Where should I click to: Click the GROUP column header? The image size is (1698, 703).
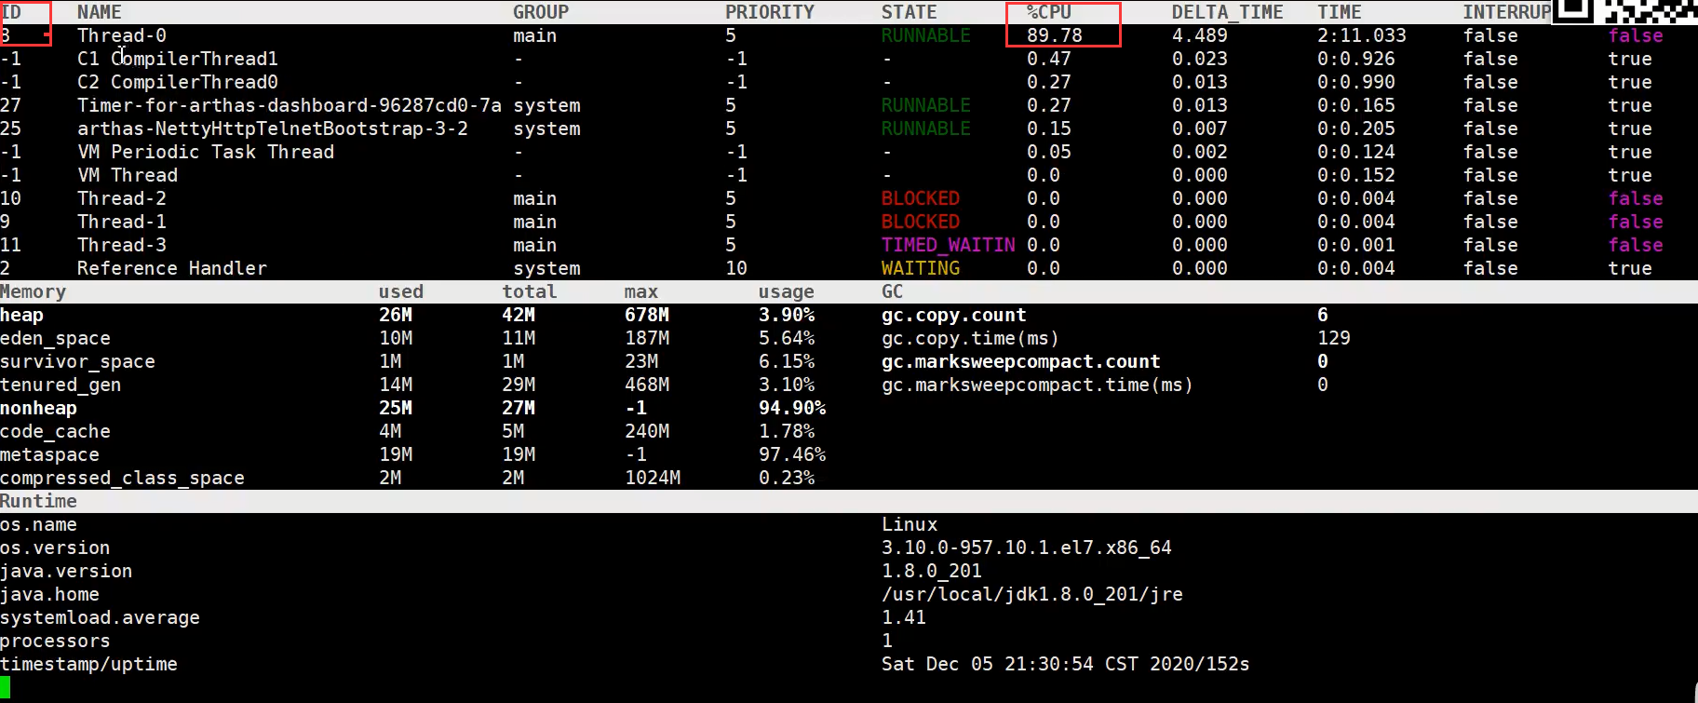(540, 12)
